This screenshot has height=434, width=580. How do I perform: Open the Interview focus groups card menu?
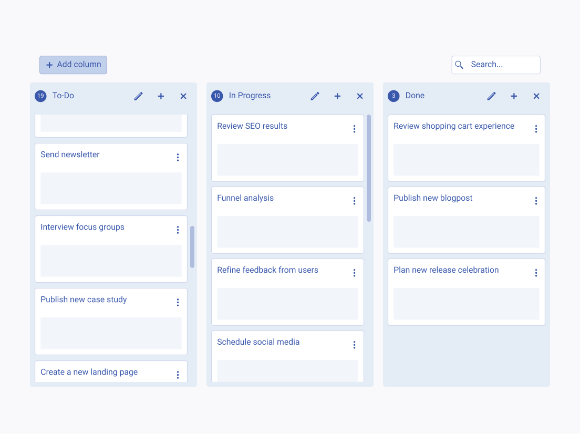[x=178, y=230]
